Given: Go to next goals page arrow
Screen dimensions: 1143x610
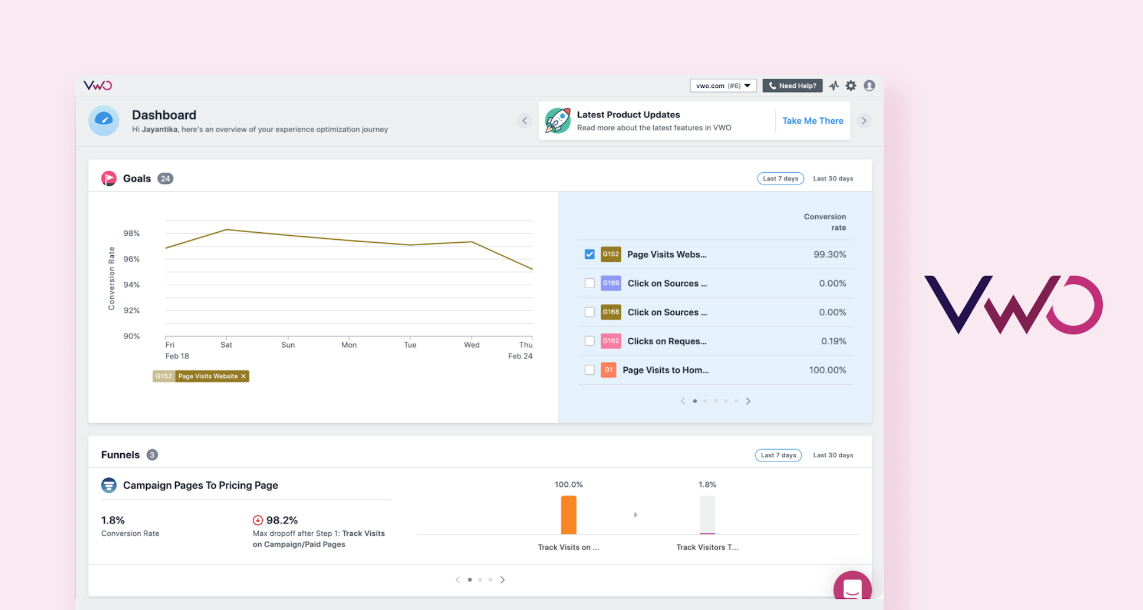Looking at the screenshot, I should [x=748, y=401].
